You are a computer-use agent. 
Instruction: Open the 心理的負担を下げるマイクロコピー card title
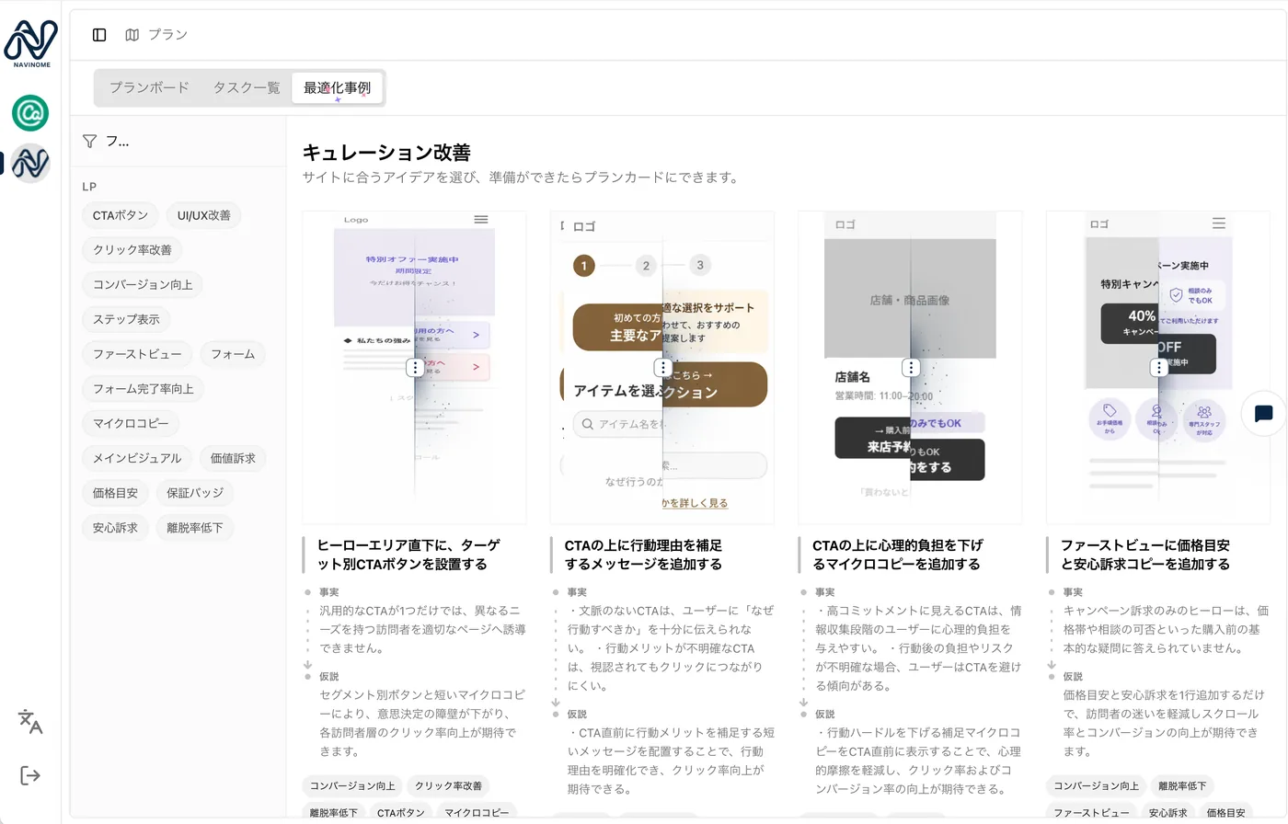pos(897,555)
